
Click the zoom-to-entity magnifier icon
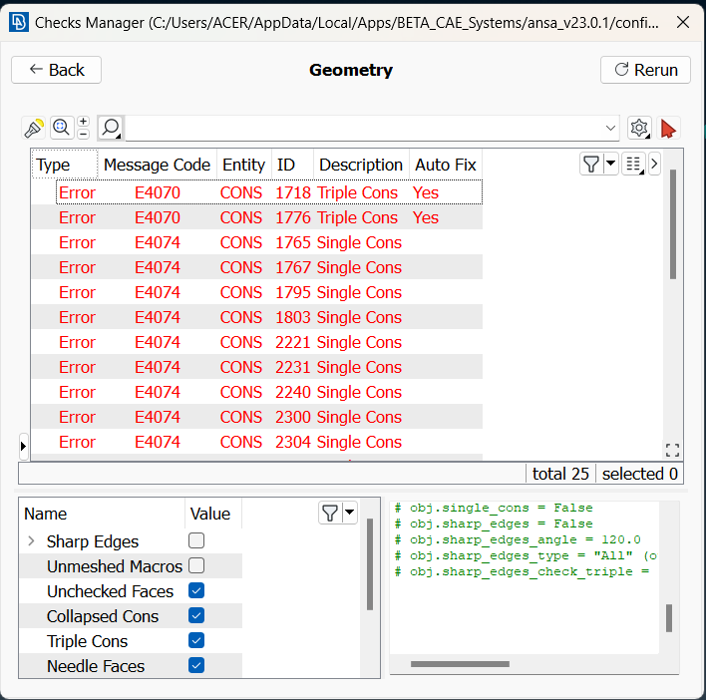click(61, 128)
